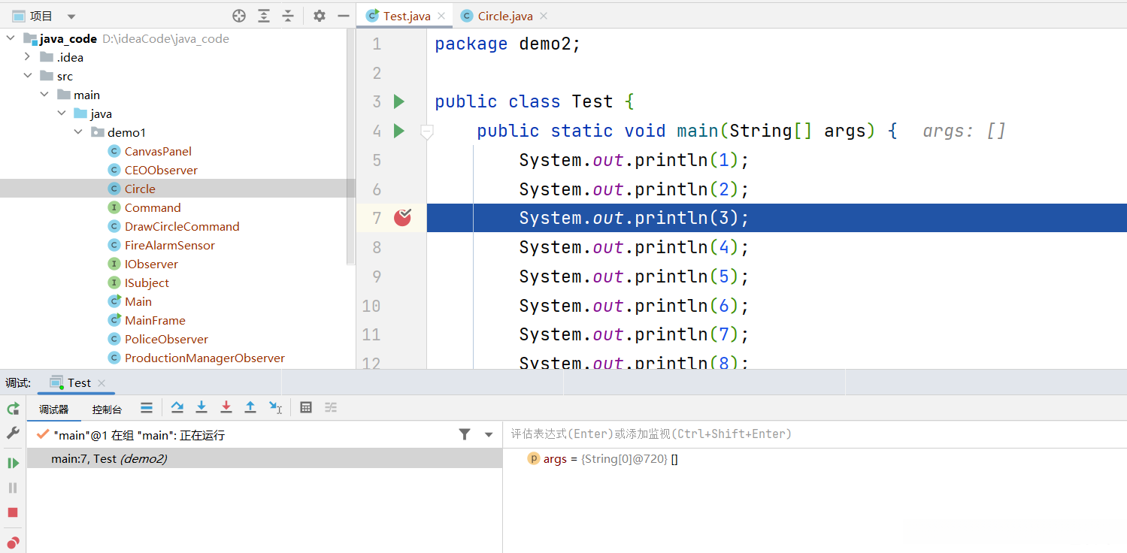Toggle code folding on the main method
Image resolution: width=1127 pixels, height=553 pixels.
(x=426, y=131)
